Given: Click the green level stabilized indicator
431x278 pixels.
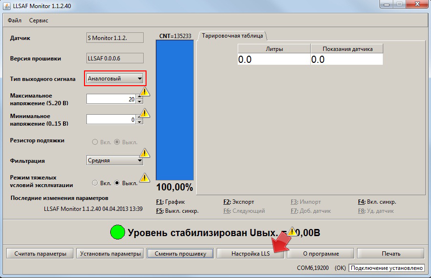Looking at the screenshot, I should tap(117, 232).
